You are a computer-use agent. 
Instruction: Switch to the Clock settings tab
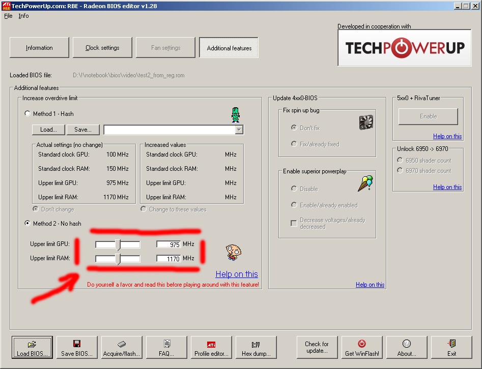click(x=102, y=48)
